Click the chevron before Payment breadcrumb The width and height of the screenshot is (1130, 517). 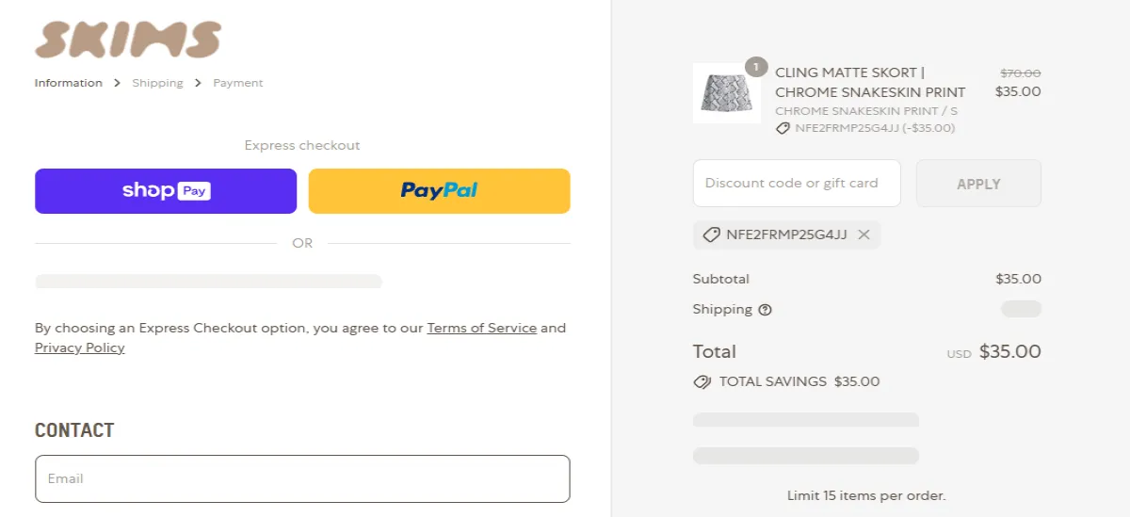(199, 83)
